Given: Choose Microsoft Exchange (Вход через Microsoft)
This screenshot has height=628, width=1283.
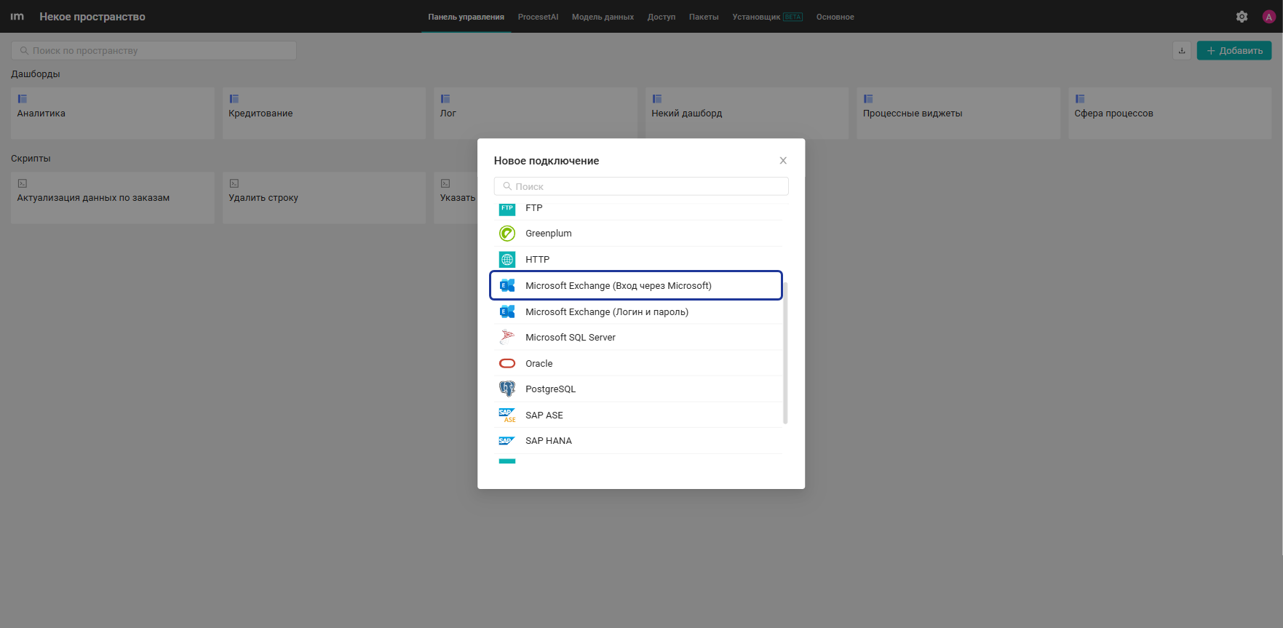Looking at the screenshot, I should click(x=636, y=285).
